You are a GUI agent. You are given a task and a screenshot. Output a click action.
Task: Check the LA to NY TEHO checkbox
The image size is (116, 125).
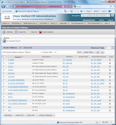click(x=4, y=80)
